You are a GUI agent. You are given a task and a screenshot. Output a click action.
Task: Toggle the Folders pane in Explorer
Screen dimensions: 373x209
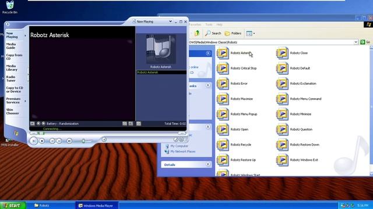[233, 34]
